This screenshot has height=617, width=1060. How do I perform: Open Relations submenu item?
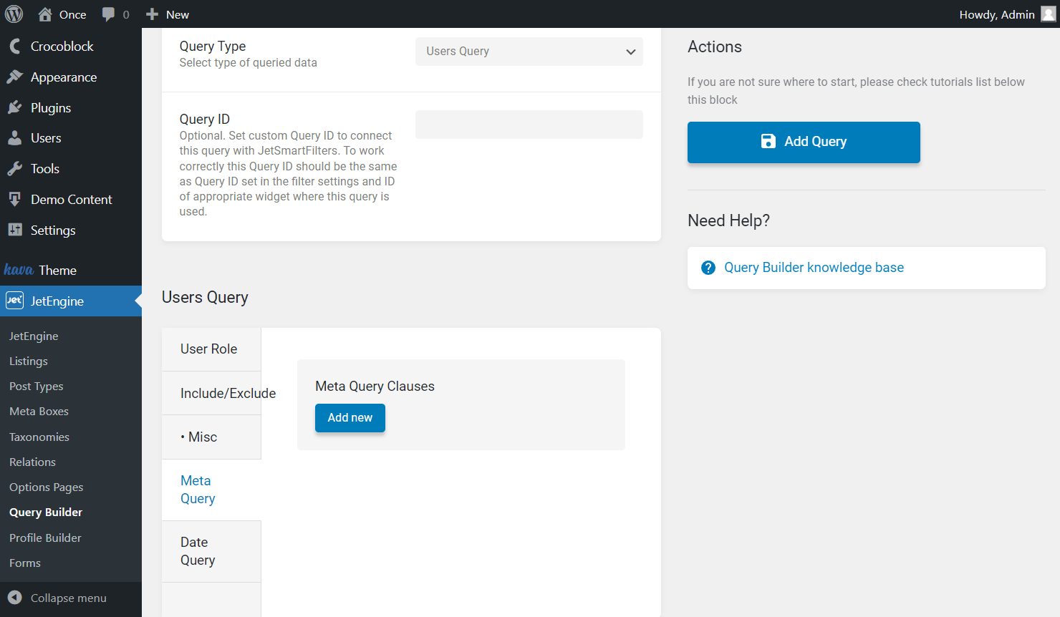click(32, 462)
